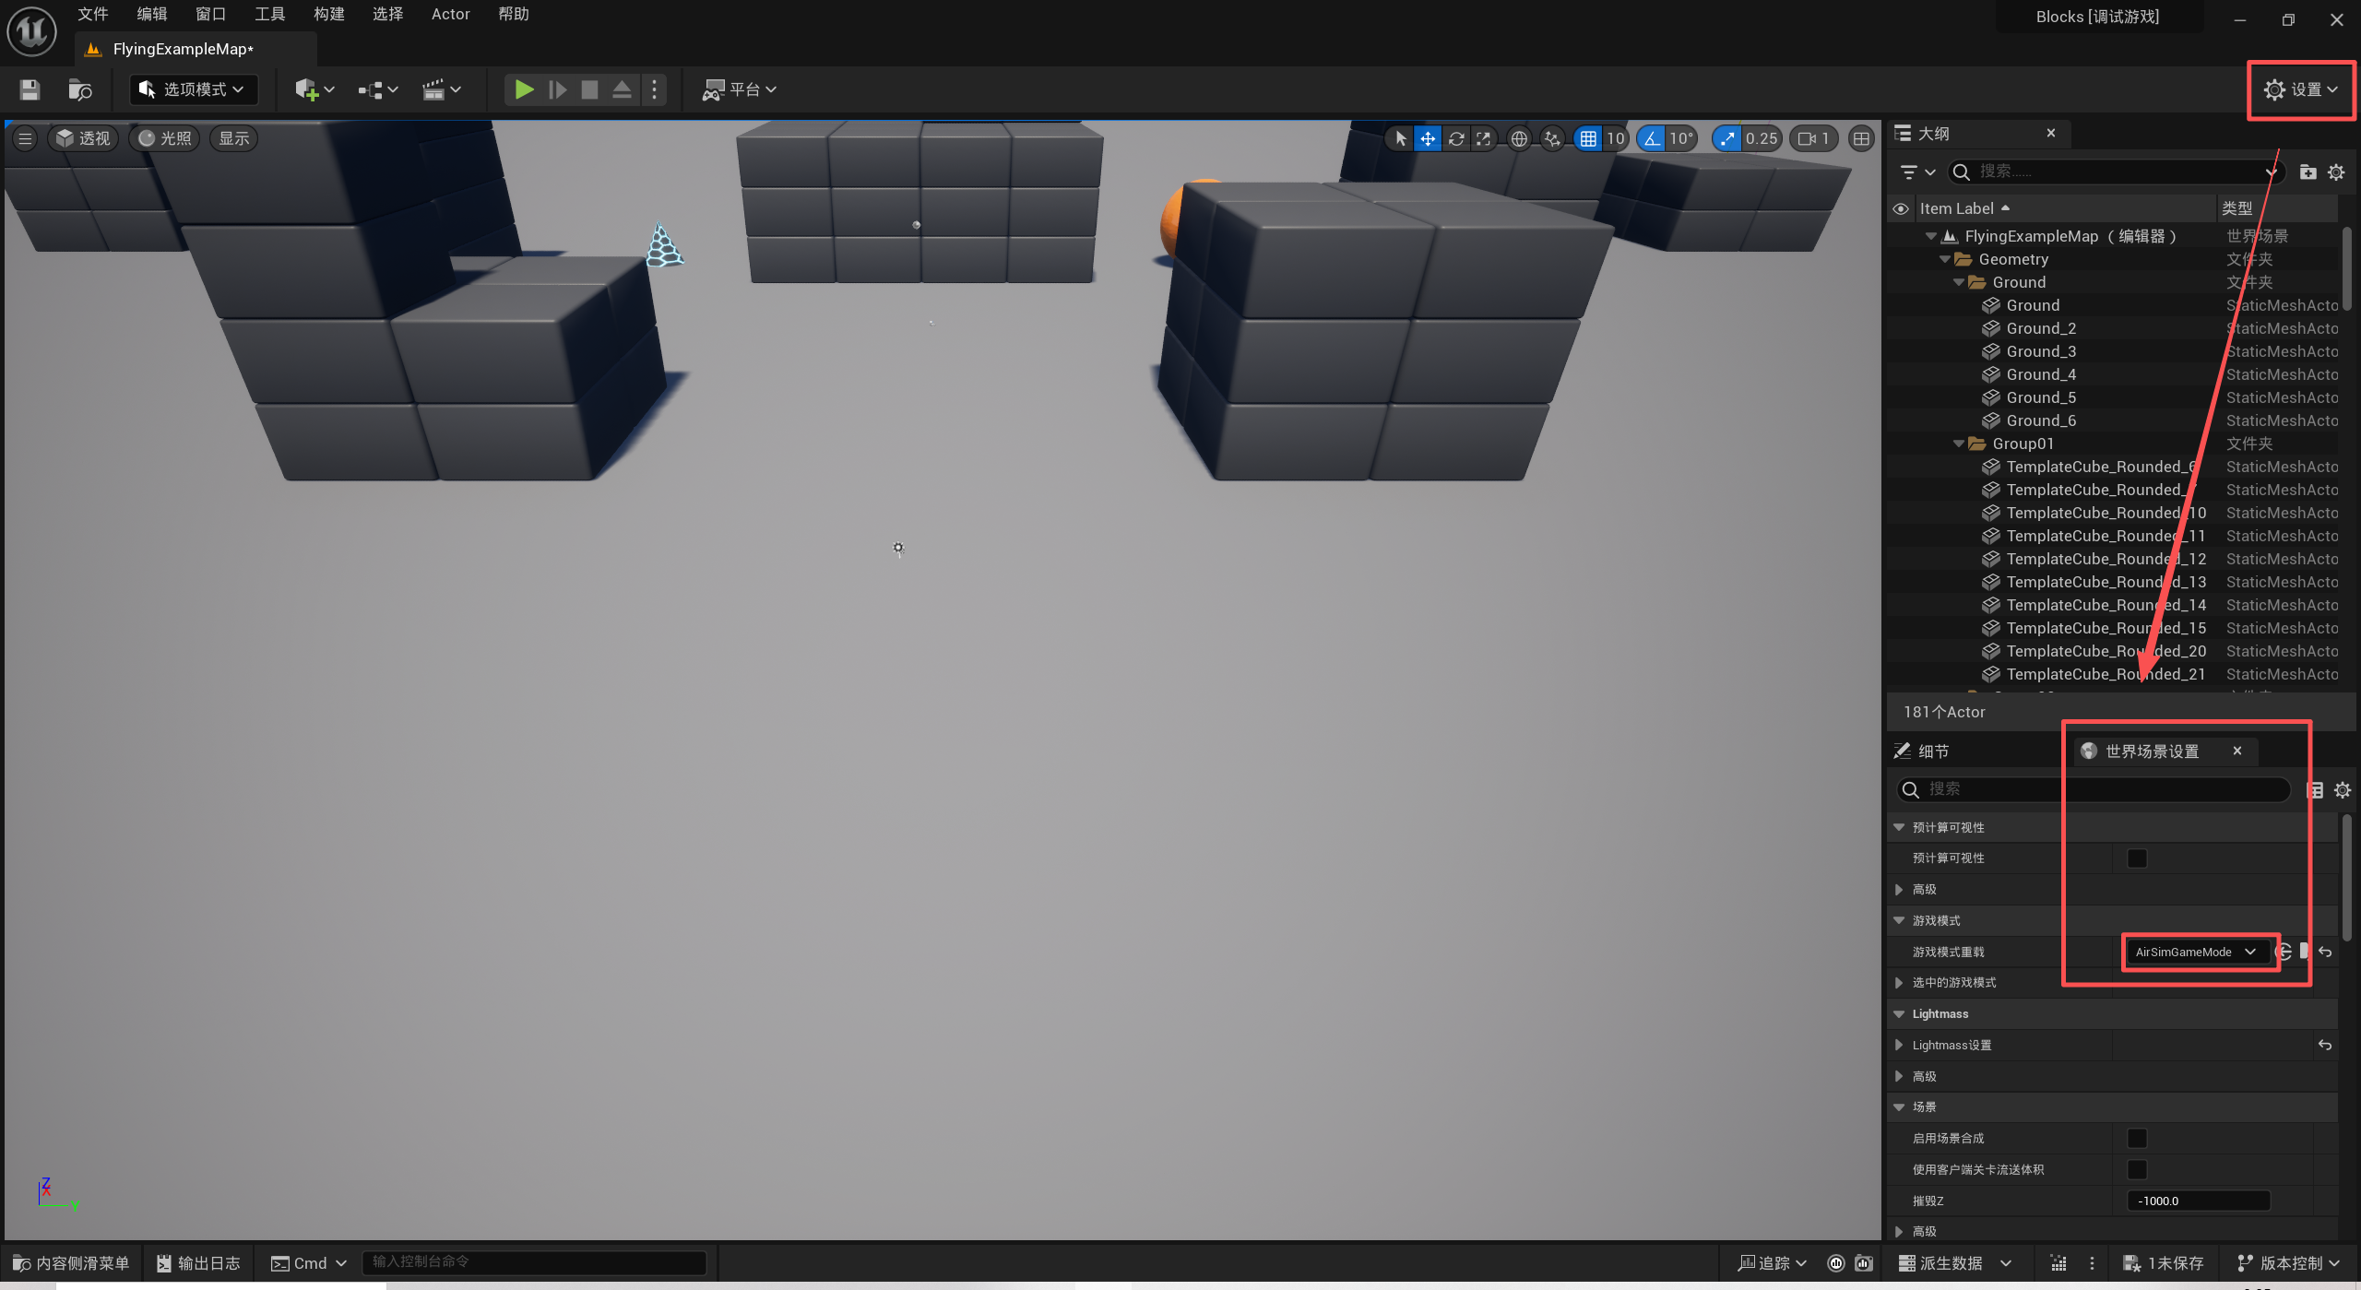The width and height of the screenshot is (2361, 1290).
Task: Click the 内容侧滑菜单 button
Action: click(x=72, y=1262)
